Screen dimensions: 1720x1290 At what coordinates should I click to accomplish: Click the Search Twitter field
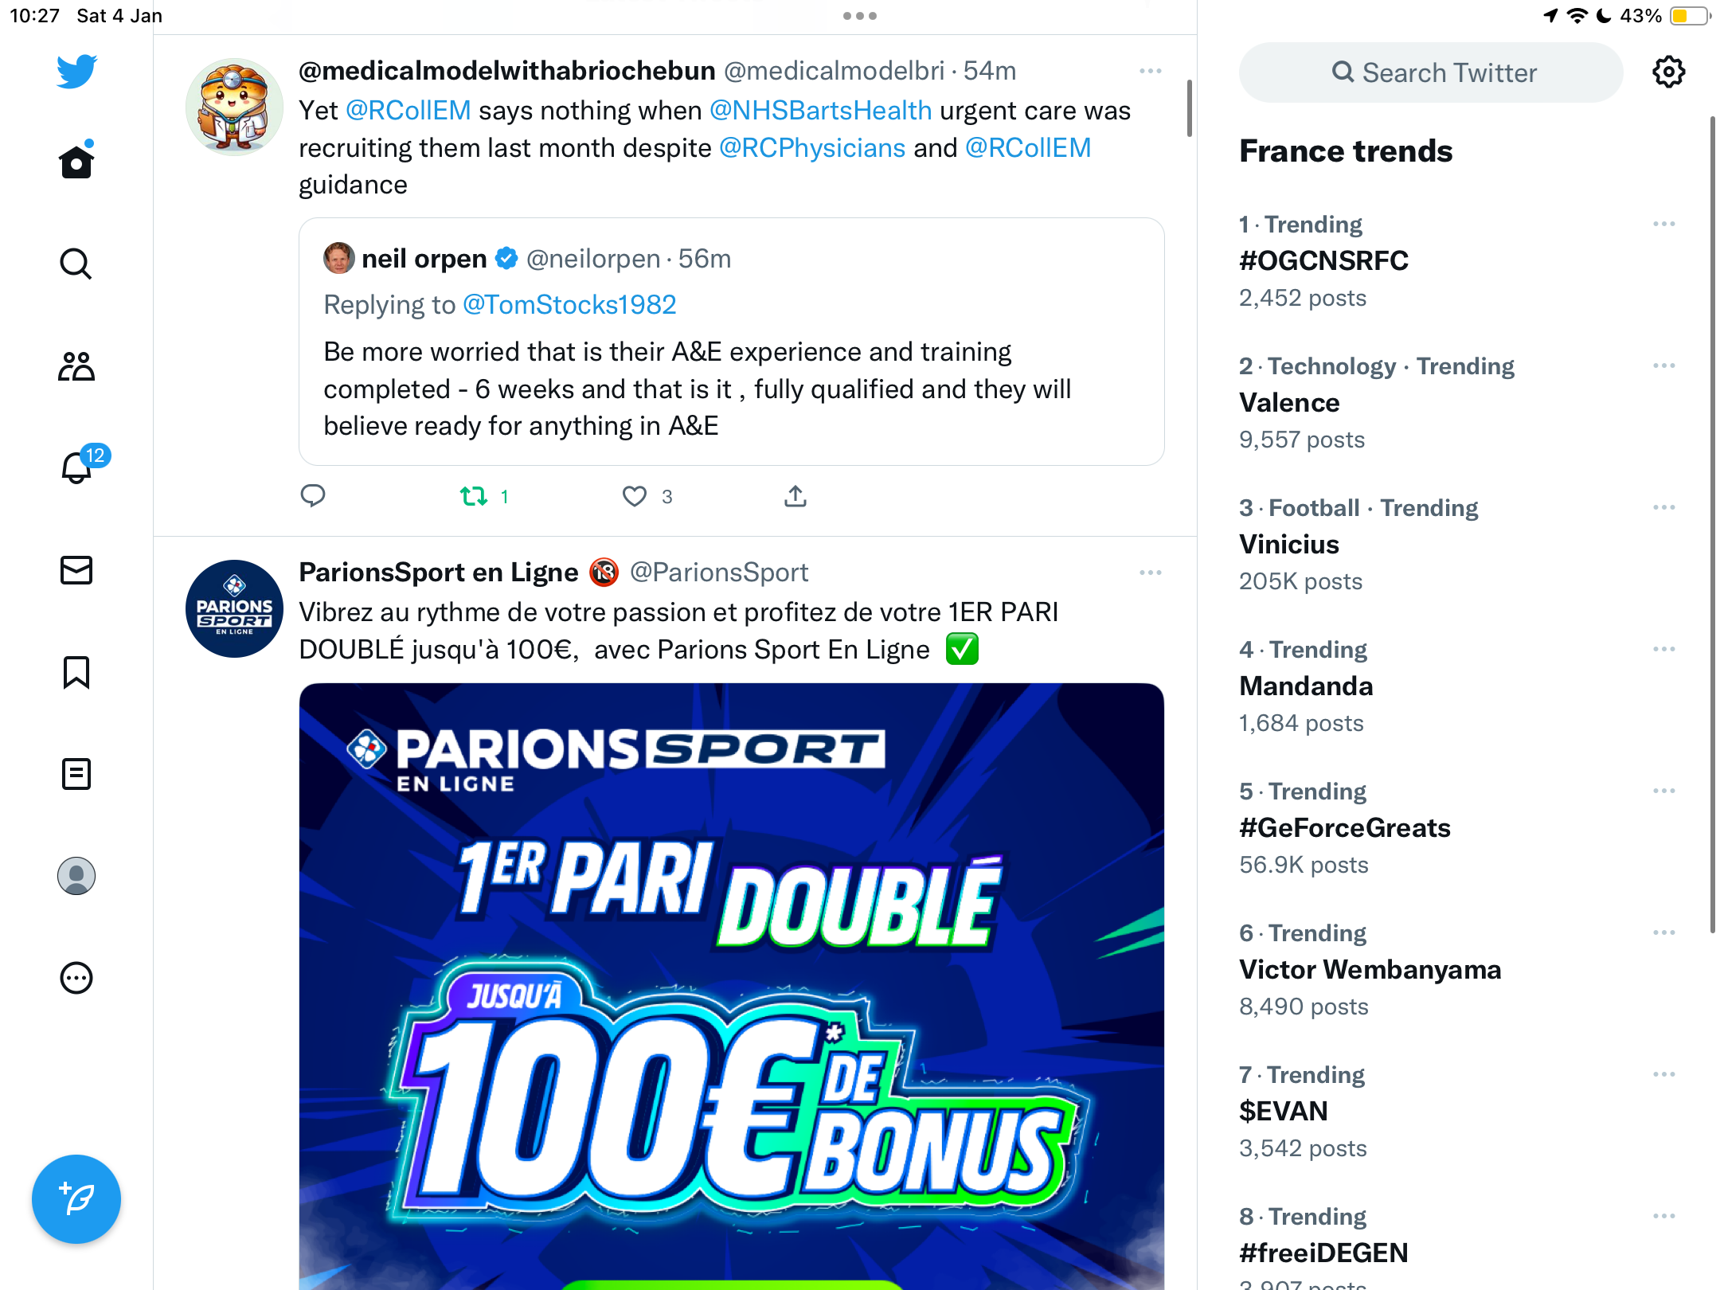(x=1431, y=72)
